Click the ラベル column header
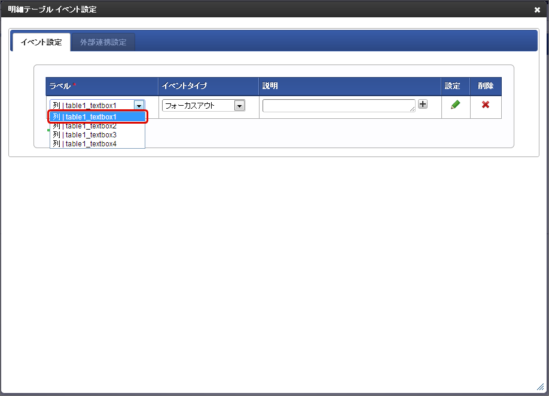Image resolution: width=549 pixels, height=396 pixels. [x=102, y=86]
